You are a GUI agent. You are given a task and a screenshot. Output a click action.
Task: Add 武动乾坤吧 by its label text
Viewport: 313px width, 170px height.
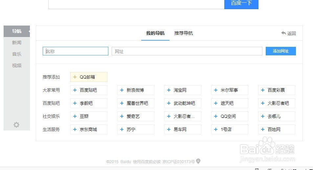[184, 103]
